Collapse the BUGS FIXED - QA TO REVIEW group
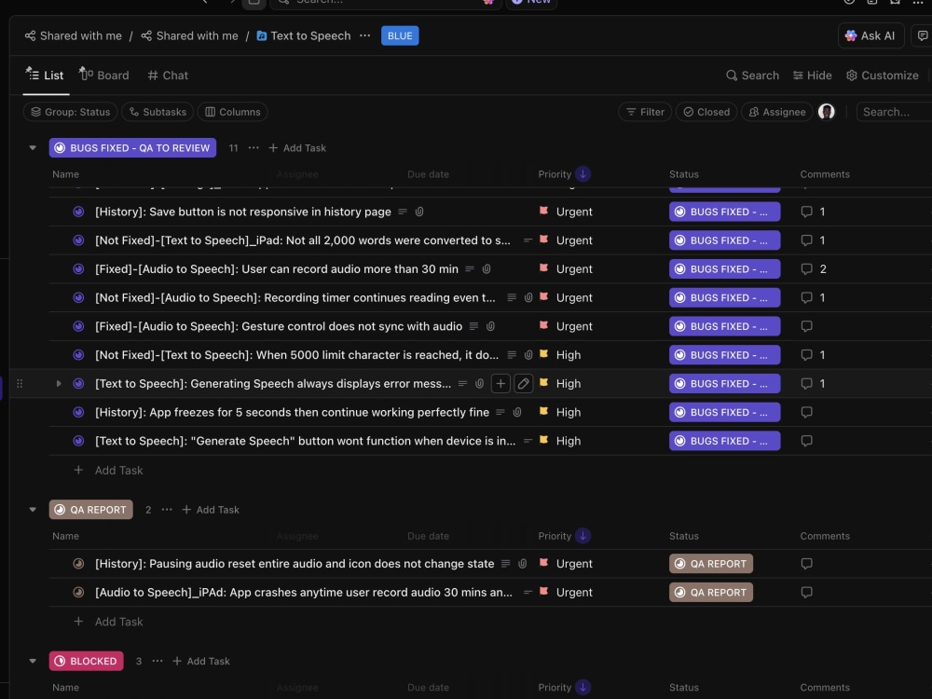 coord(33,148)
